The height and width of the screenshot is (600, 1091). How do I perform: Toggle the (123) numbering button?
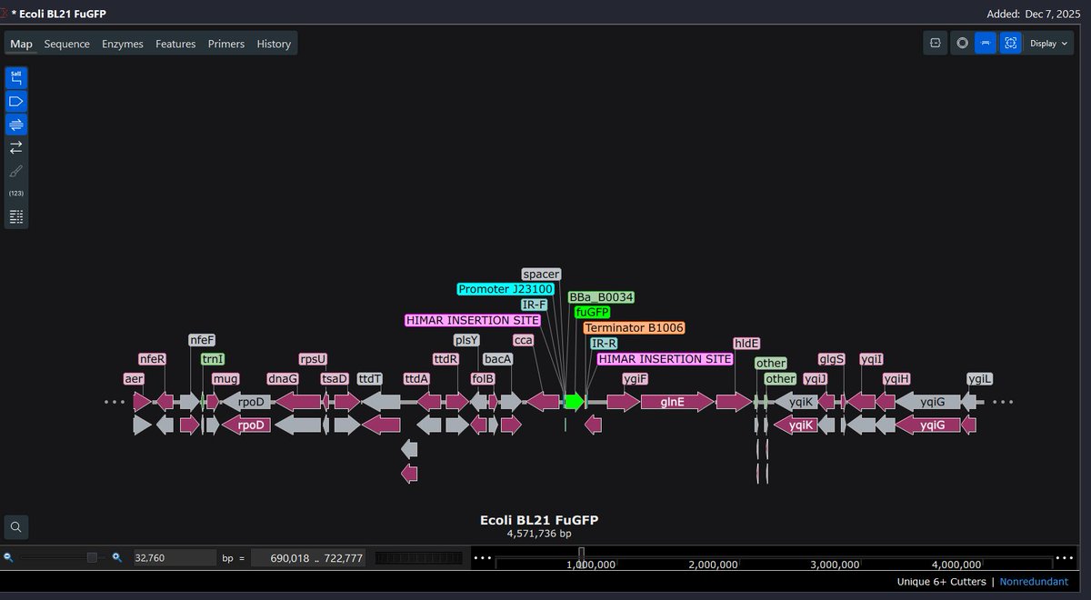point(16,194)
